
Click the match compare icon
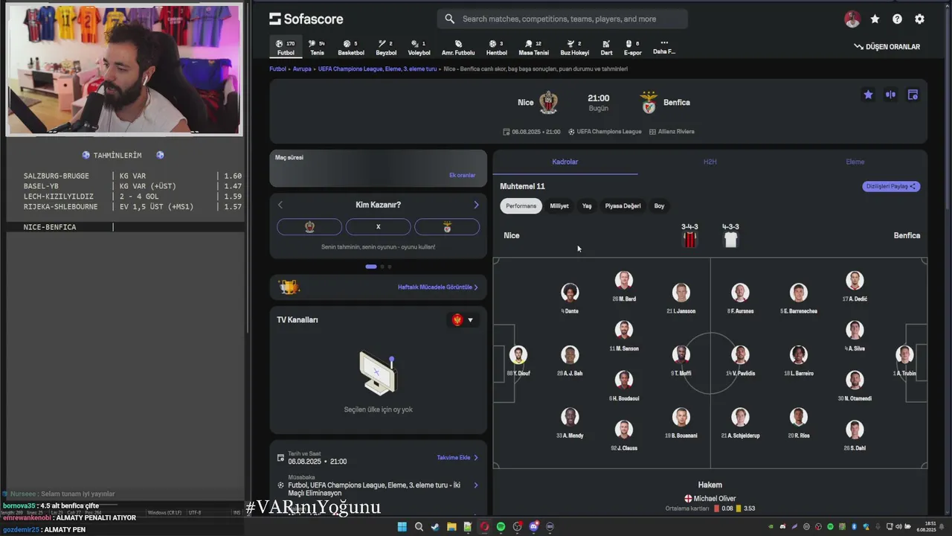[890, 95]
